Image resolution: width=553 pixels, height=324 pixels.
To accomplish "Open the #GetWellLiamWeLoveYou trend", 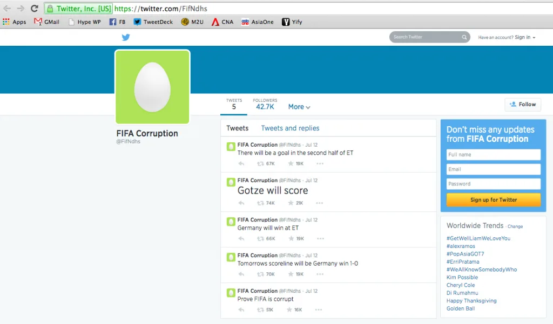I will click(478, 238).
